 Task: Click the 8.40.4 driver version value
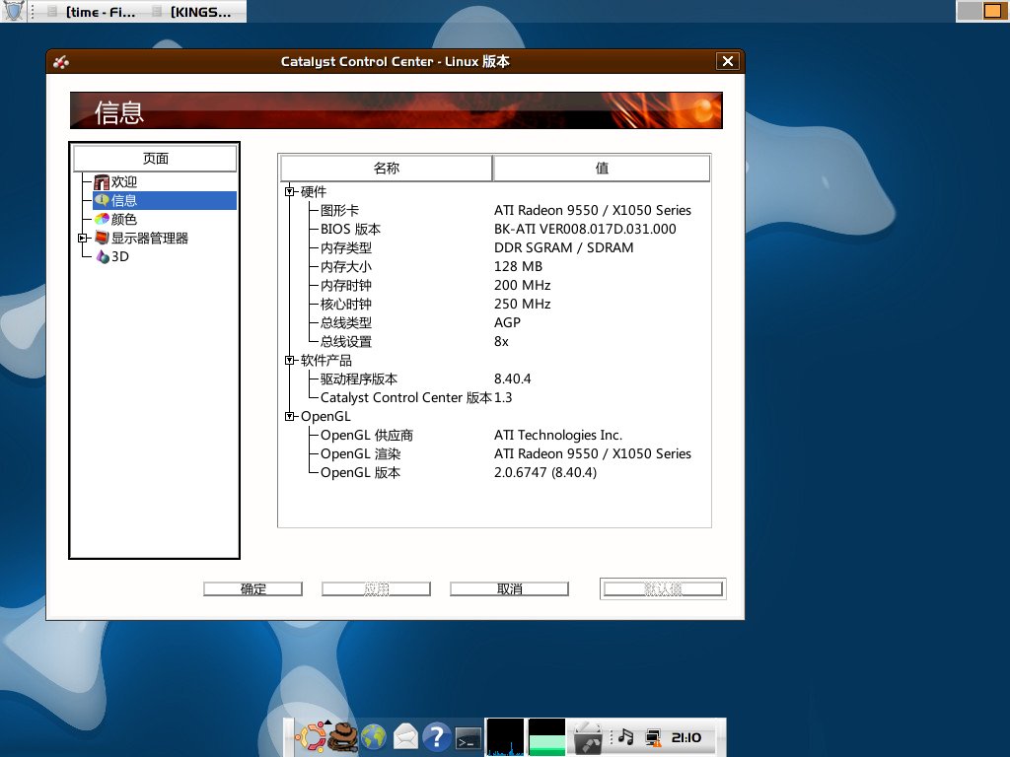pos(512,379)
